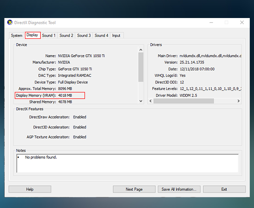Go to the Sound 3 tab
Viewport: 254px width, 208px height.
coord(84,36)
